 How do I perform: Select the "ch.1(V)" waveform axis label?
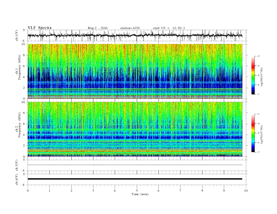tap(17, 35)
